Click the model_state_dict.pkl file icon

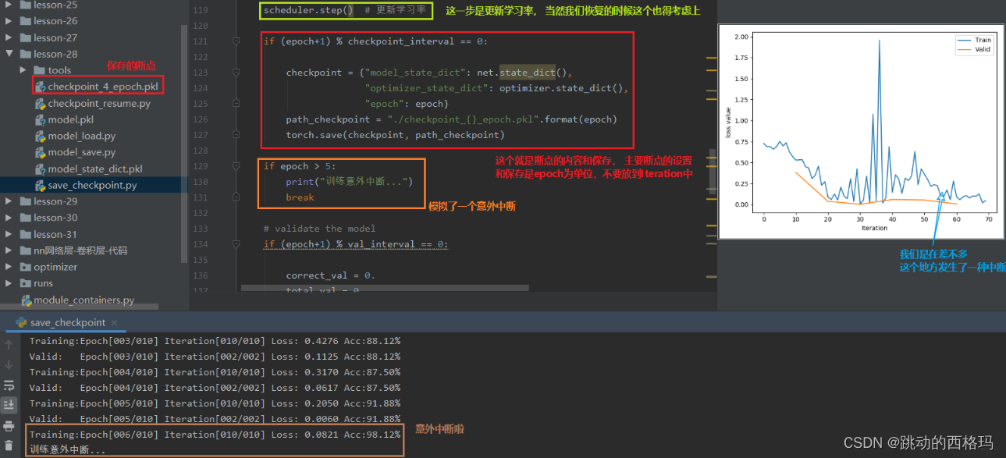(x=41, y=169)
